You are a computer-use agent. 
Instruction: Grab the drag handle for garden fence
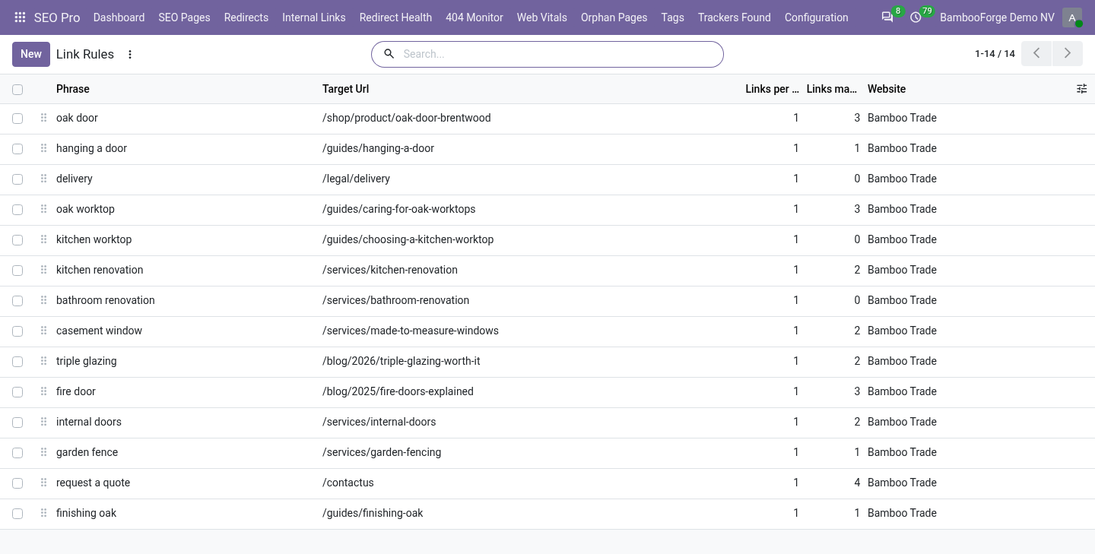click(43, 452)
